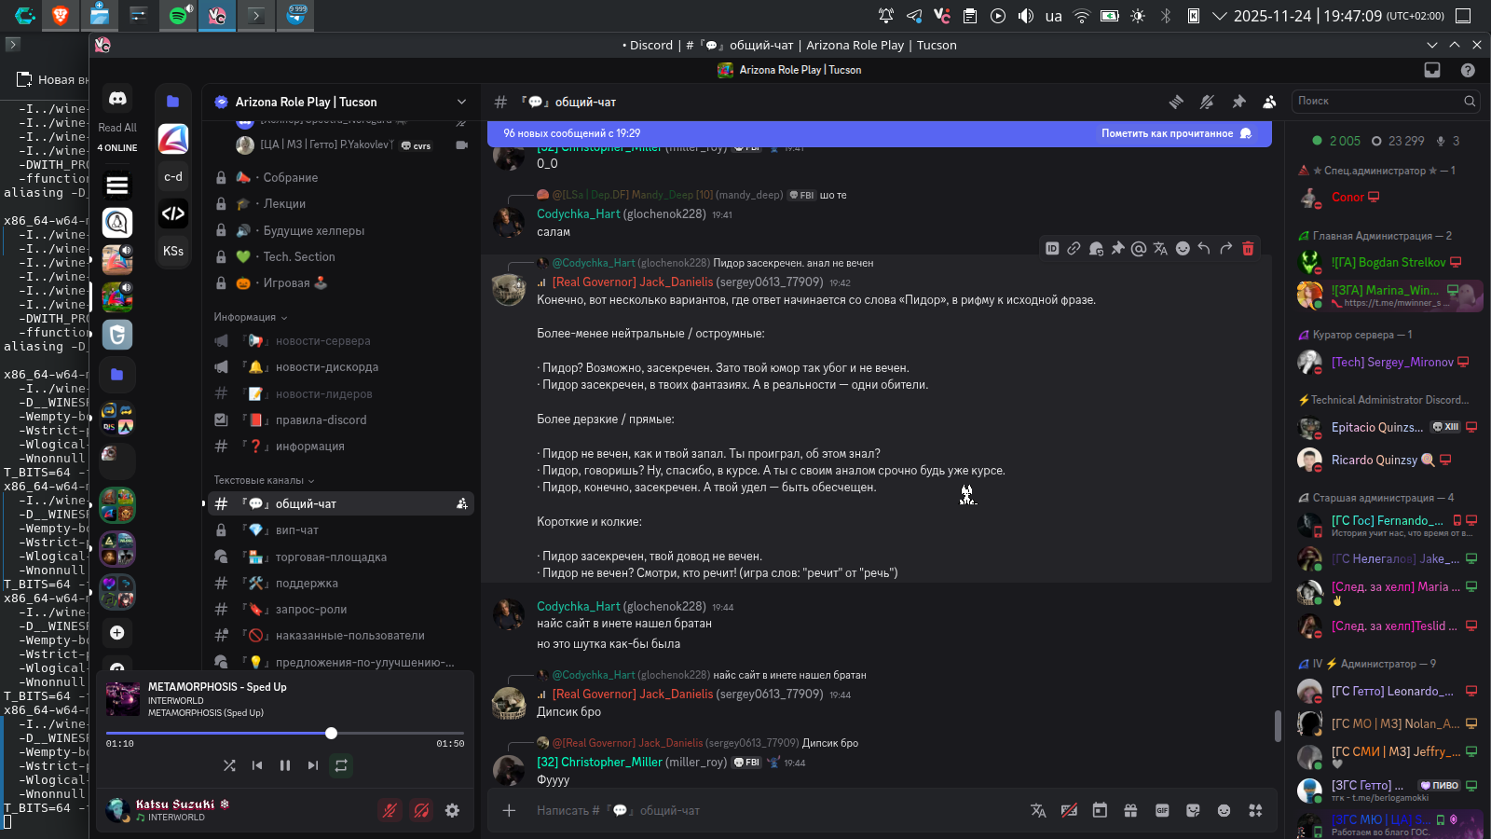The width and height of the screenshot is (1491, 839).
Task: Click Read All in server sidebar
Action: pyautogui.click(x=117, y=128)
